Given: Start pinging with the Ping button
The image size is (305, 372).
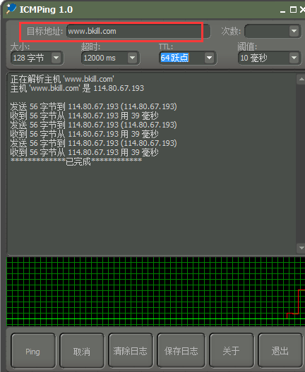Looking at the screenshot, I should (33, 351).
